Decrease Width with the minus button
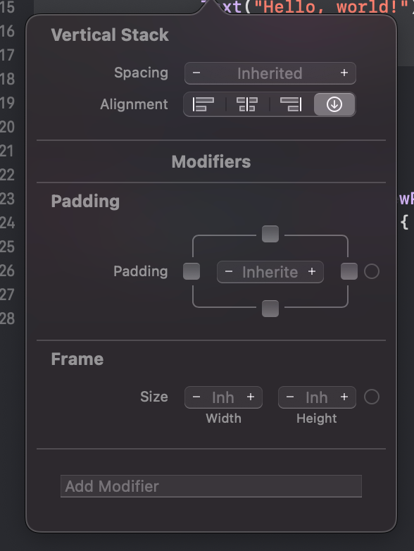This screenshot has width=414, height=551. point(196,397)
